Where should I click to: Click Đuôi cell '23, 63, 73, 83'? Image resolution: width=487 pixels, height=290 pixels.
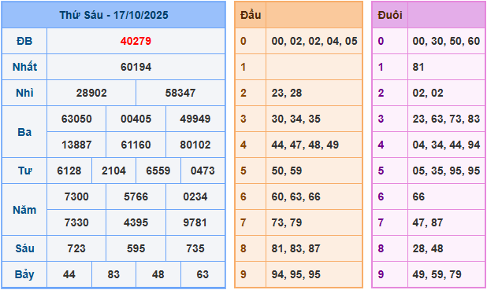pyautogui.click(x=446, y=119)
